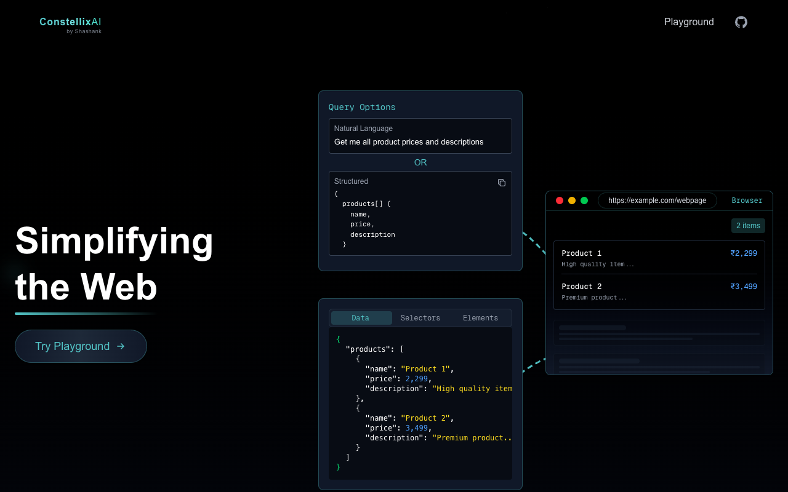The image size is (788, 492).
Task: Focus the Natural Language query field
Action: tap(420, 136)
